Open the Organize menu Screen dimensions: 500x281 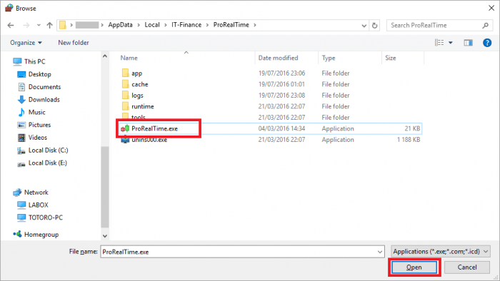coord(26,43)
